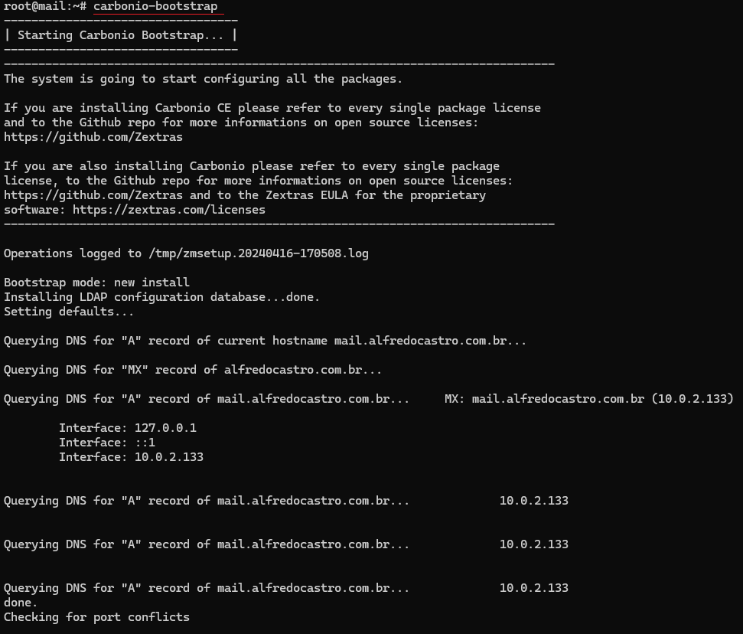The image size is (743, 634).
Task: Click the root@mail:~# prompt
Action: pyautogui.click(x=45, y=7)
